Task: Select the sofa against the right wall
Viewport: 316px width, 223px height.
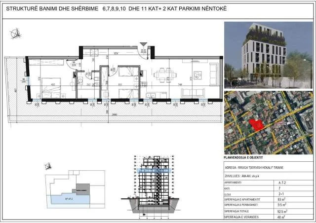Action: [x=214, y=74]
